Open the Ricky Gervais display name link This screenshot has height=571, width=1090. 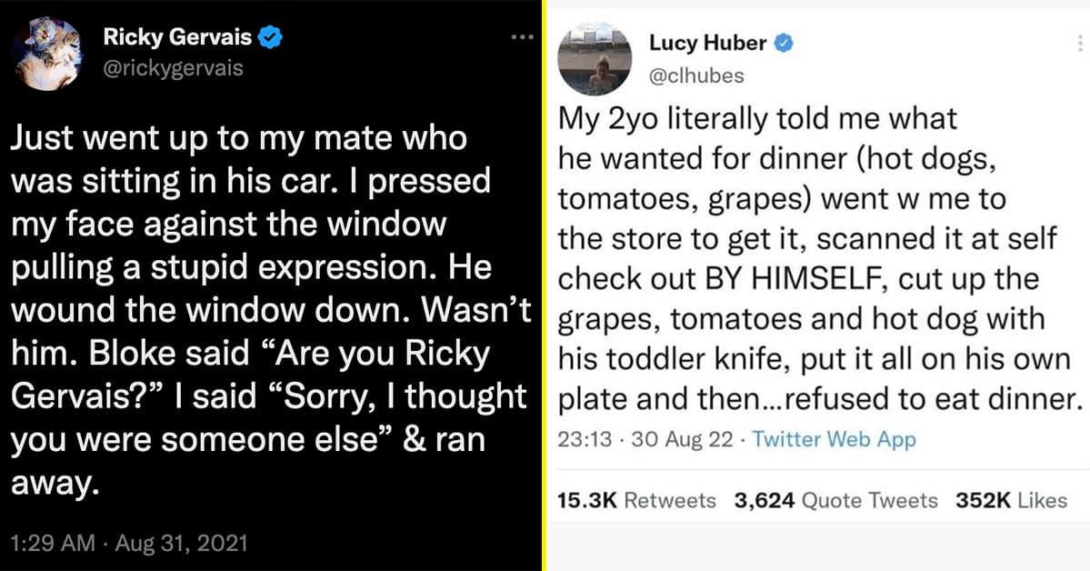click(180, 38)
